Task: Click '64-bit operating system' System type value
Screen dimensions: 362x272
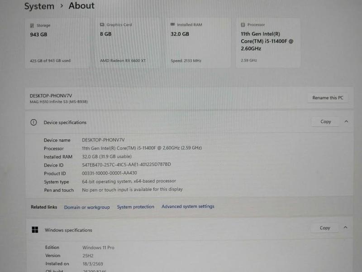Action: click(x=129, y=181)
